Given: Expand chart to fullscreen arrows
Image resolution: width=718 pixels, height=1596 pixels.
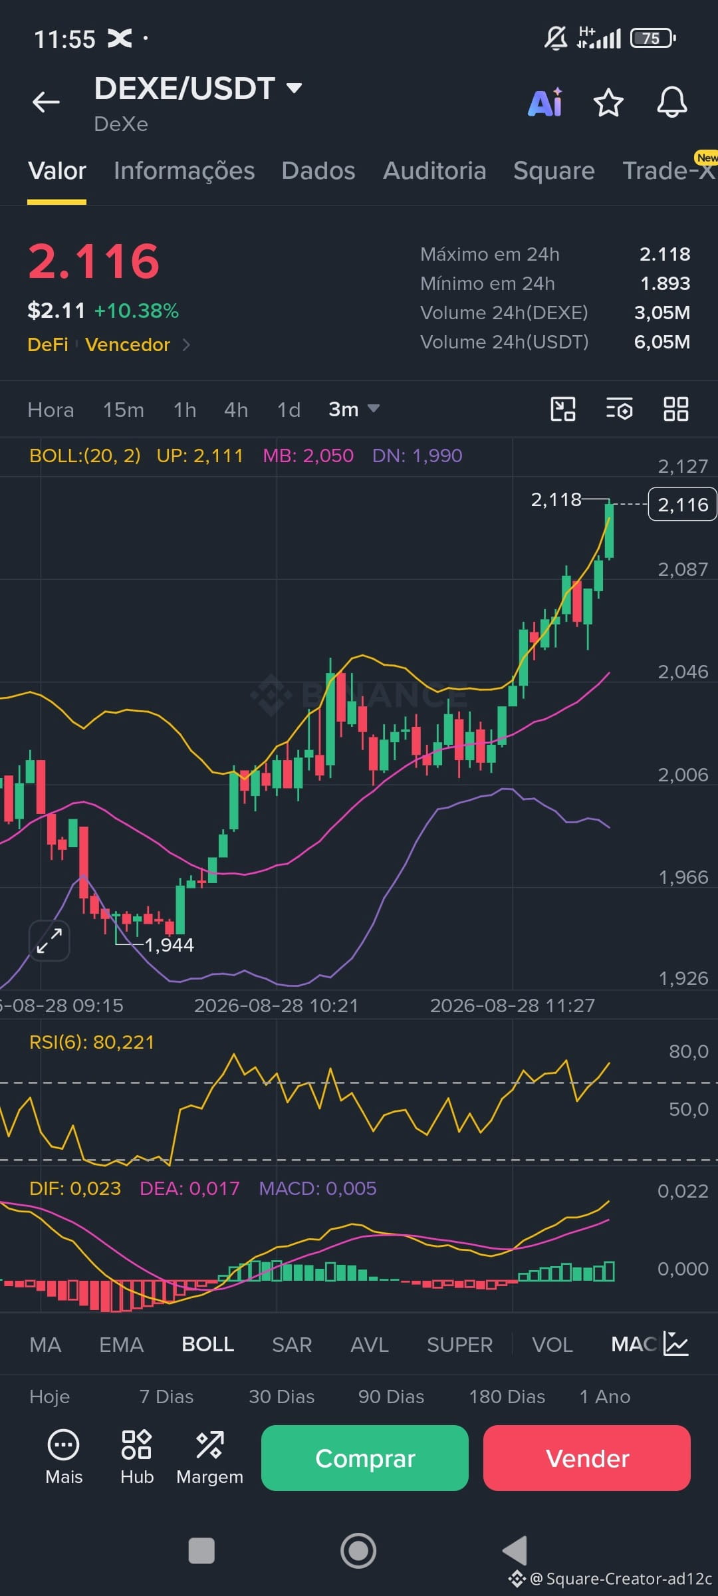Looking at the screenshot, I should pos(50,941).
